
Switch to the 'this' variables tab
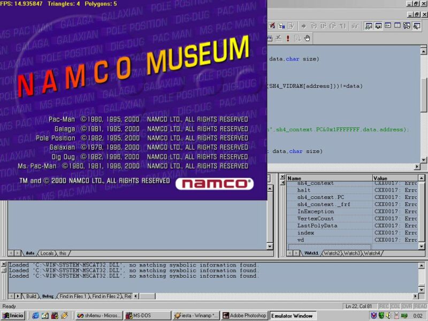[63, 253]
